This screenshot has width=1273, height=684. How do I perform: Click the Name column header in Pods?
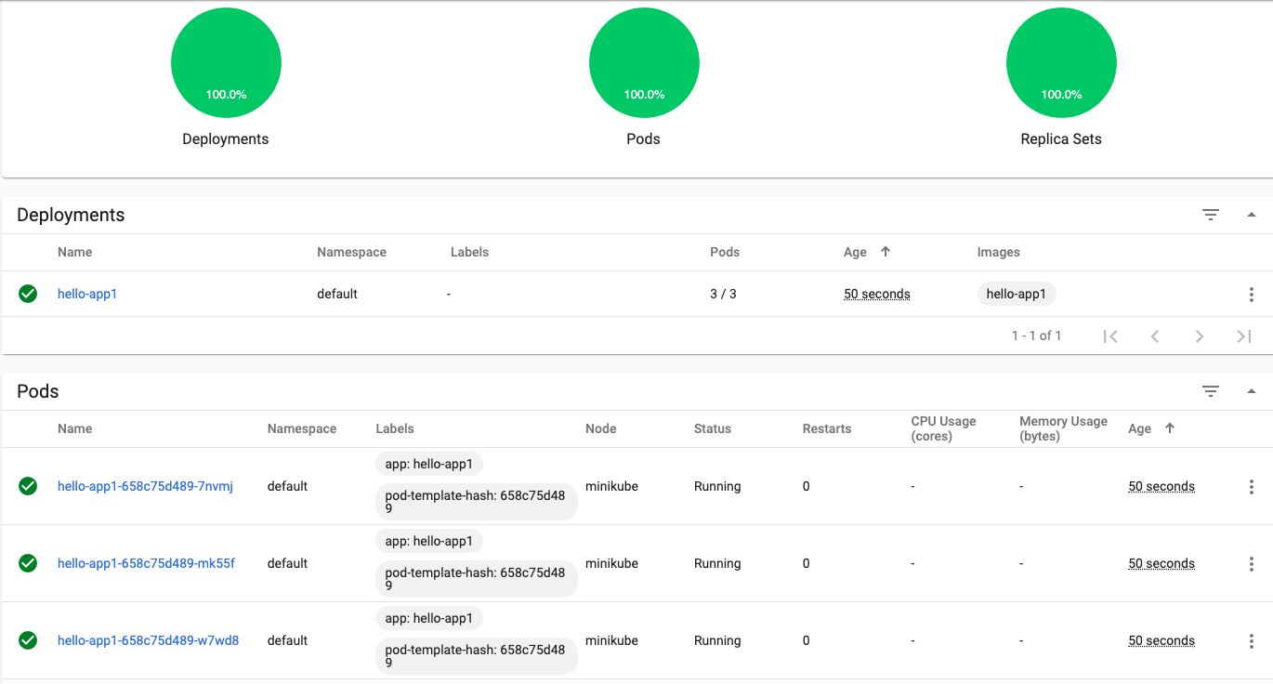74,429
